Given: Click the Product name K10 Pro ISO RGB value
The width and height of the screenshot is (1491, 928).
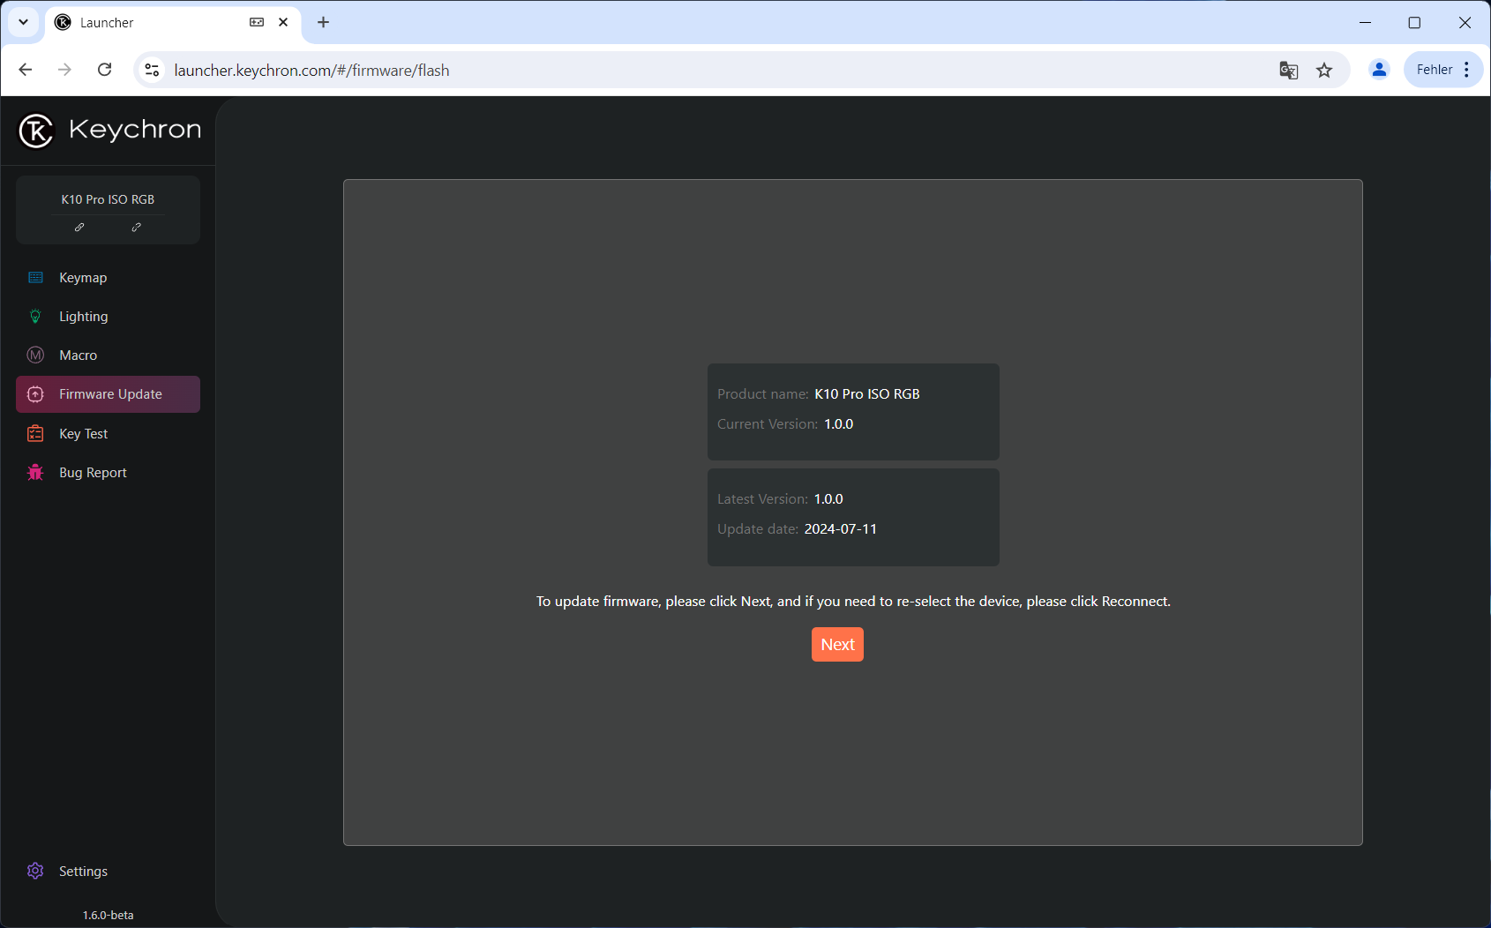Looking at the screenshot, I should pos(867,394).
